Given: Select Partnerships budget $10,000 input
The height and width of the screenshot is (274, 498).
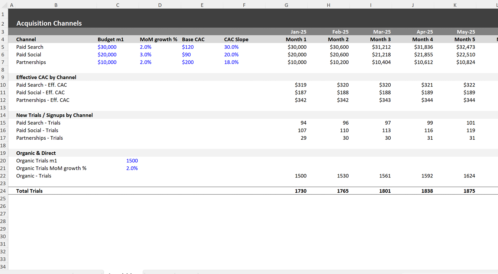Looking at the screenshot, I should tap(107, 62).
